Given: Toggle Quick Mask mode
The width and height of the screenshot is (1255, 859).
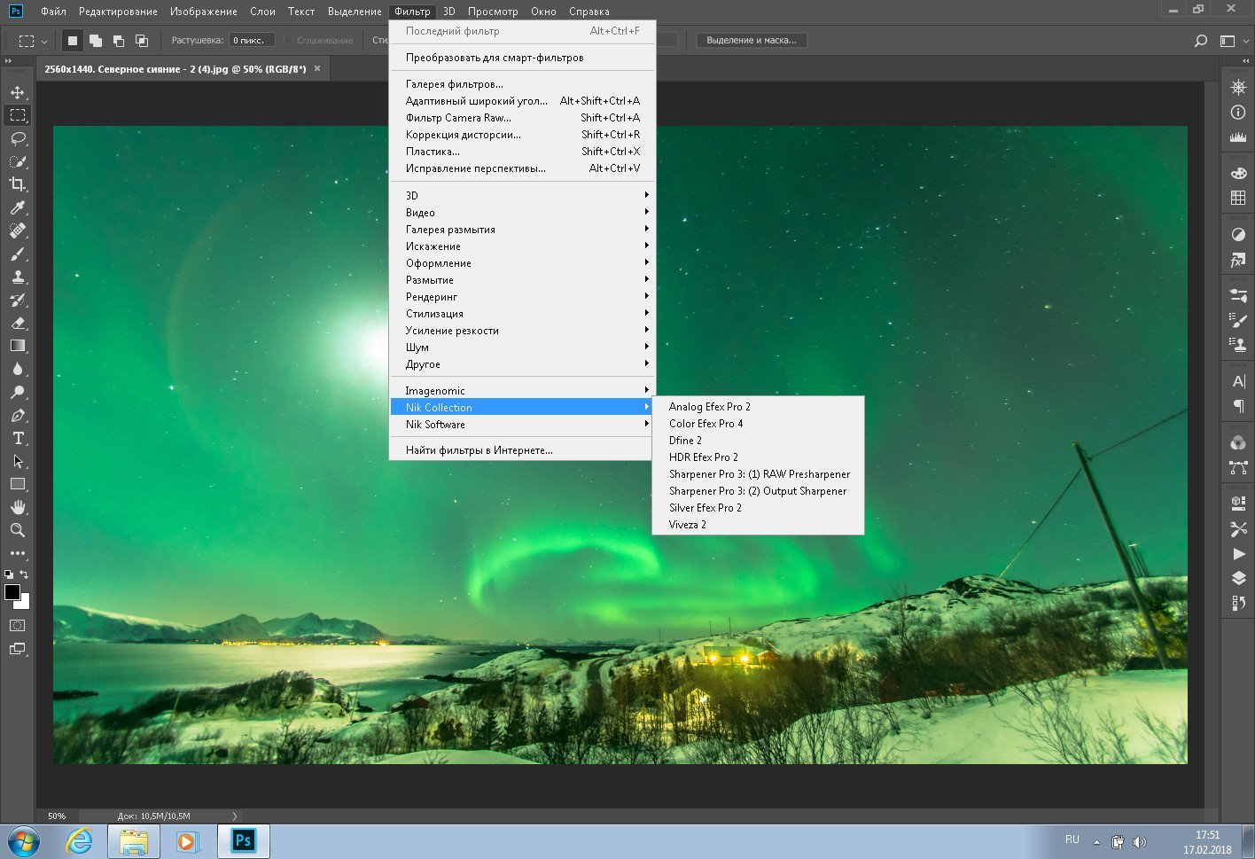Looking at the screenshot, I should 18,626.
